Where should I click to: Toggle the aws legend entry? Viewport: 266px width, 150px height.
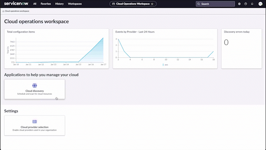[165, 65]
